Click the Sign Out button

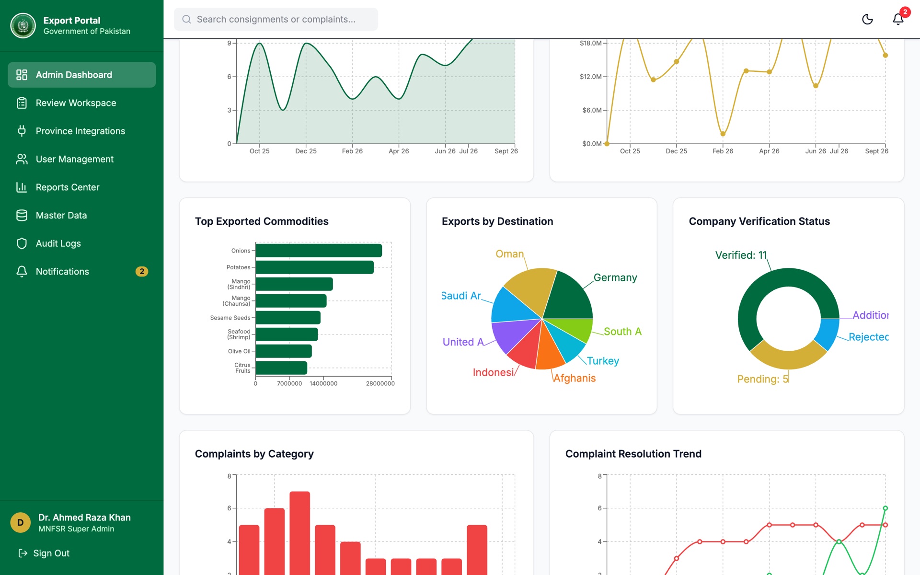[44, 553]
